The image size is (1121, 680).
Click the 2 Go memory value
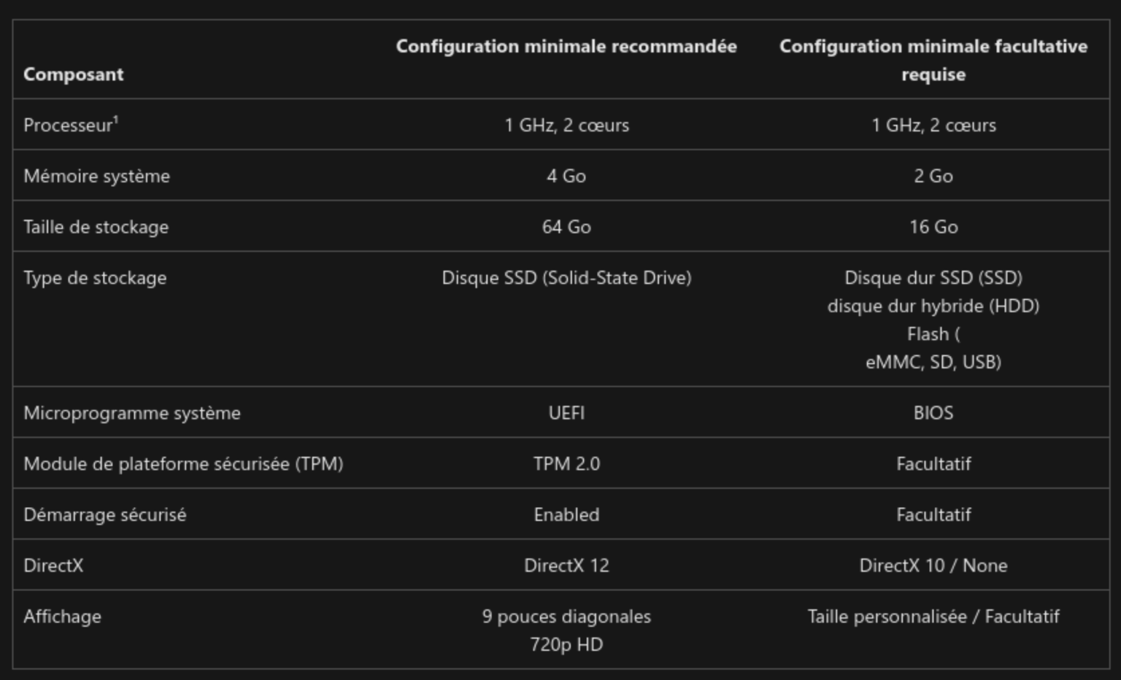[933, 176]
